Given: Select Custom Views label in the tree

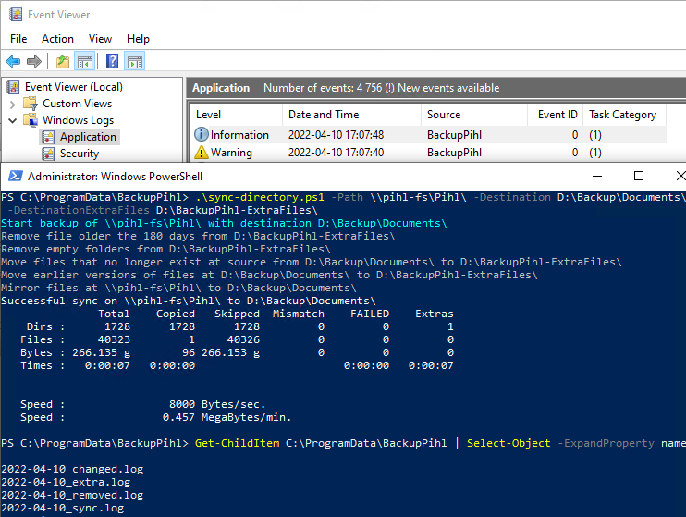Looking at the screenshot, I should [x=77, y=104].
